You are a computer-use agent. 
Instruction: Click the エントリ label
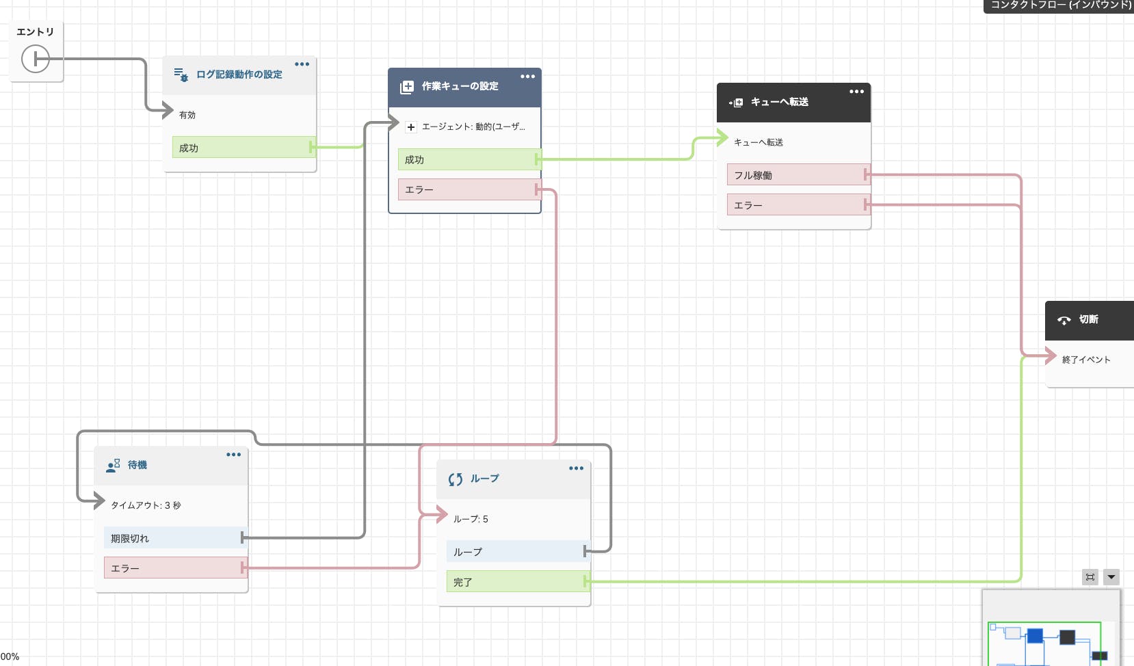35,31
